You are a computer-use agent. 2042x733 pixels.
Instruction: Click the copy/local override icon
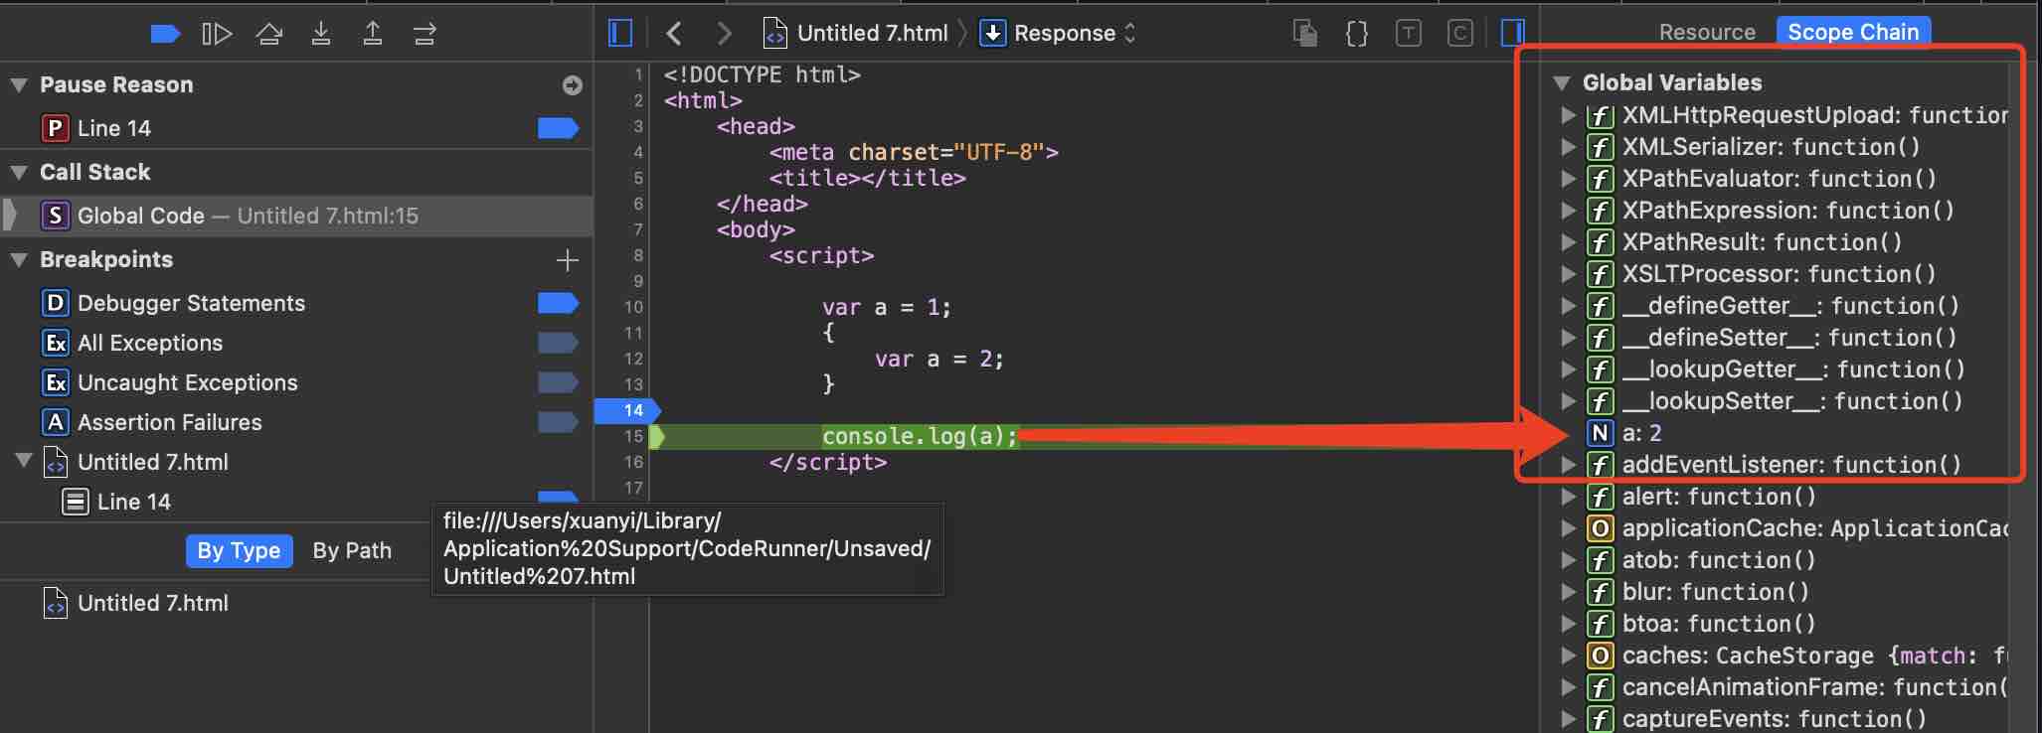[x=1305, y=34]
